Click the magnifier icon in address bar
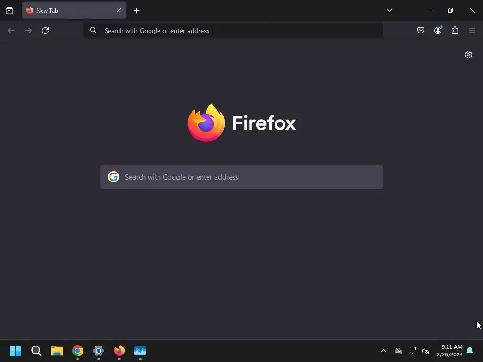 (x=93, y=30)
